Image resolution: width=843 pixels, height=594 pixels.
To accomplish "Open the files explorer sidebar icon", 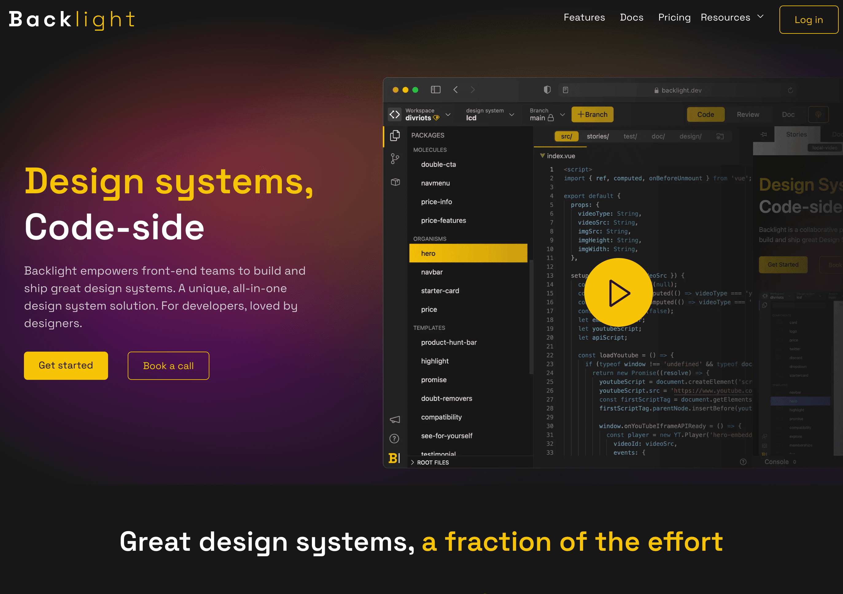I will click(x=395, y=136).
